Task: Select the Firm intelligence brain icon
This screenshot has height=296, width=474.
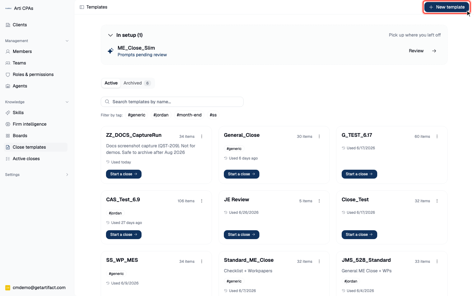Action: [8, 124]
